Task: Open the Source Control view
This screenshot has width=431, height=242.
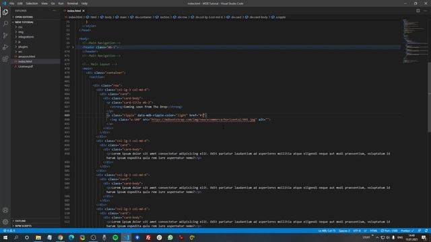Action: coord(5,36)
